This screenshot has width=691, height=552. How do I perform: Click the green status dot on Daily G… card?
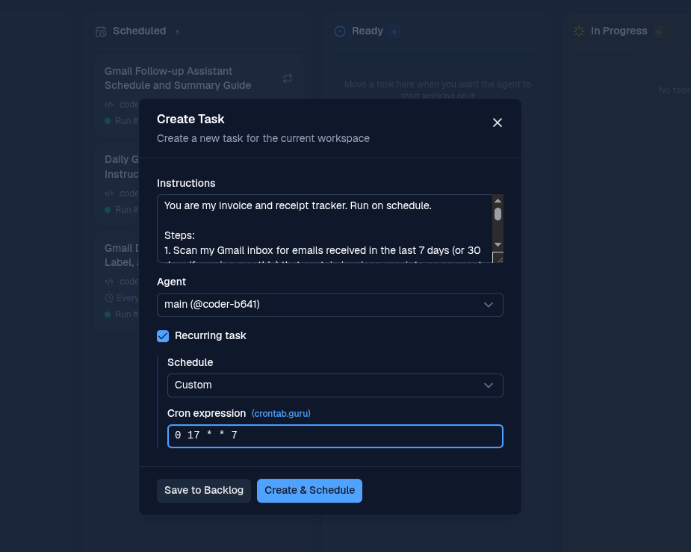click(x=108, y=210)
